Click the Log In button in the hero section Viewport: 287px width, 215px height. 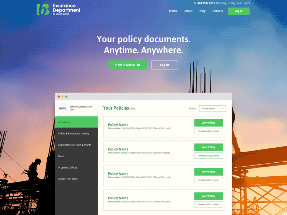pos(164,65)
